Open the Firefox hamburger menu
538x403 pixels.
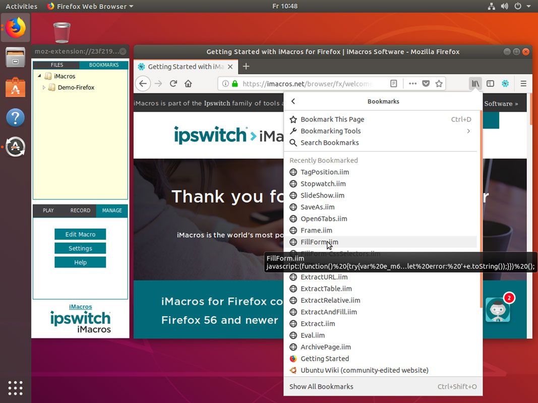point(523,84)
